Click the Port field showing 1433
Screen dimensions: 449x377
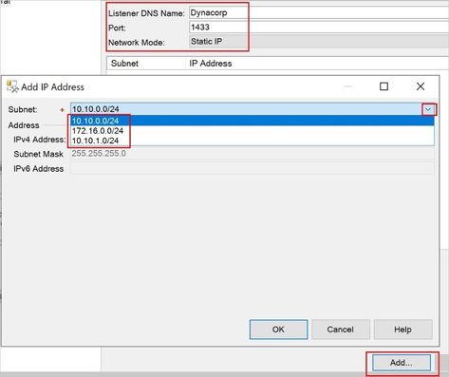tap(319, 27)
